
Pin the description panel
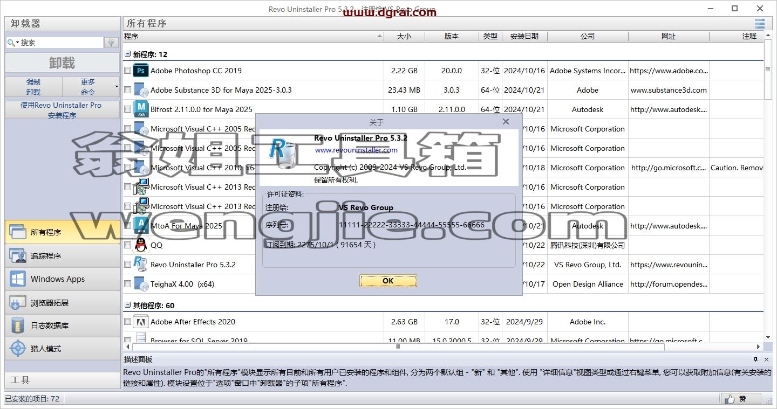coord(755,359)
